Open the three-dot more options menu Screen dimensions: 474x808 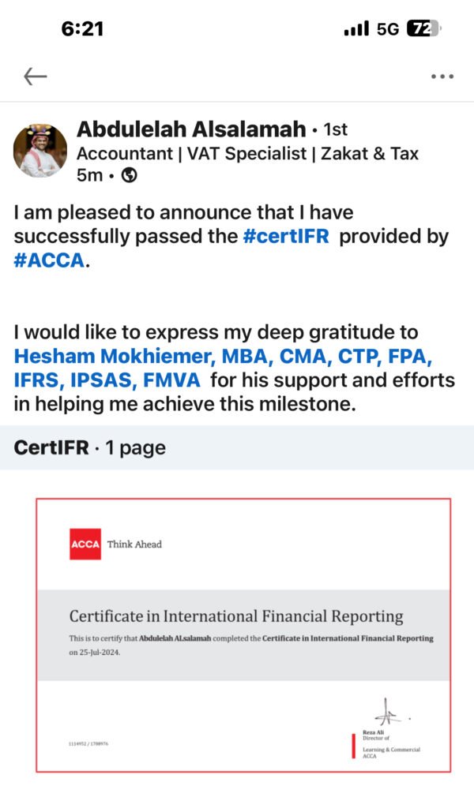pos(441,77)
